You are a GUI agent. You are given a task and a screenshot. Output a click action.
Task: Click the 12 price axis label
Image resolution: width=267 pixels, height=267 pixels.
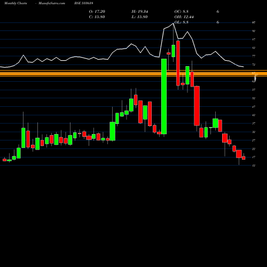254,166
